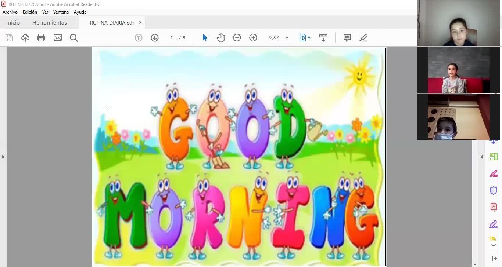Switch to the Inicio tab
The image size is (502, 267).
tap(13, 23)
